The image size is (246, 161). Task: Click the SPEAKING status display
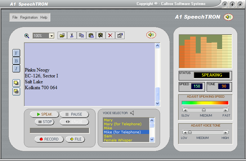pos(212,75)
